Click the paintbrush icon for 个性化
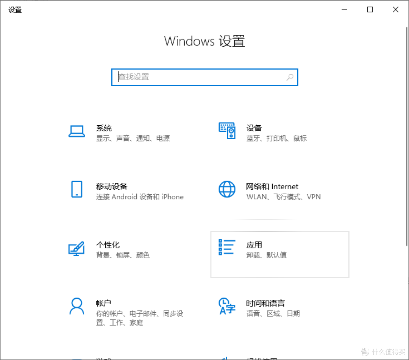This screenshot has height=360, width=409. [x=76, y=248]
